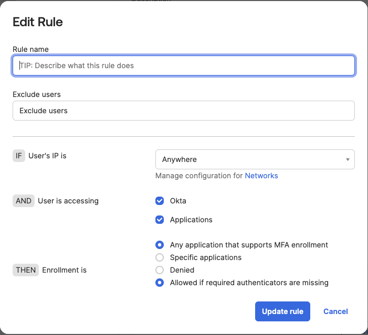Image resolution: width=368 pixels, height=335 pixels.
Task: Click the Exclude users label above the field
Action: point(37,94)
